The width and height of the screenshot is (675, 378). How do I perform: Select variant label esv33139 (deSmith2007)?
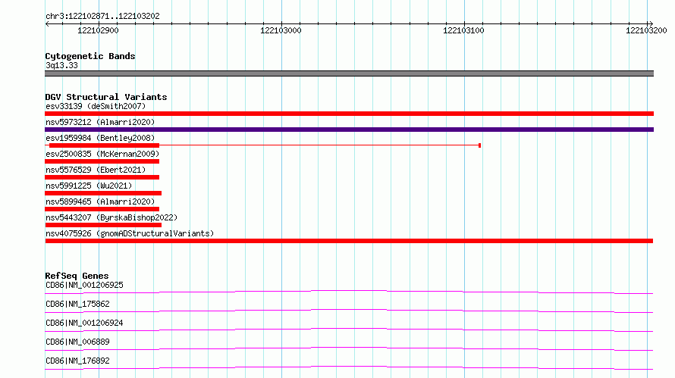[x=96, y=106]
